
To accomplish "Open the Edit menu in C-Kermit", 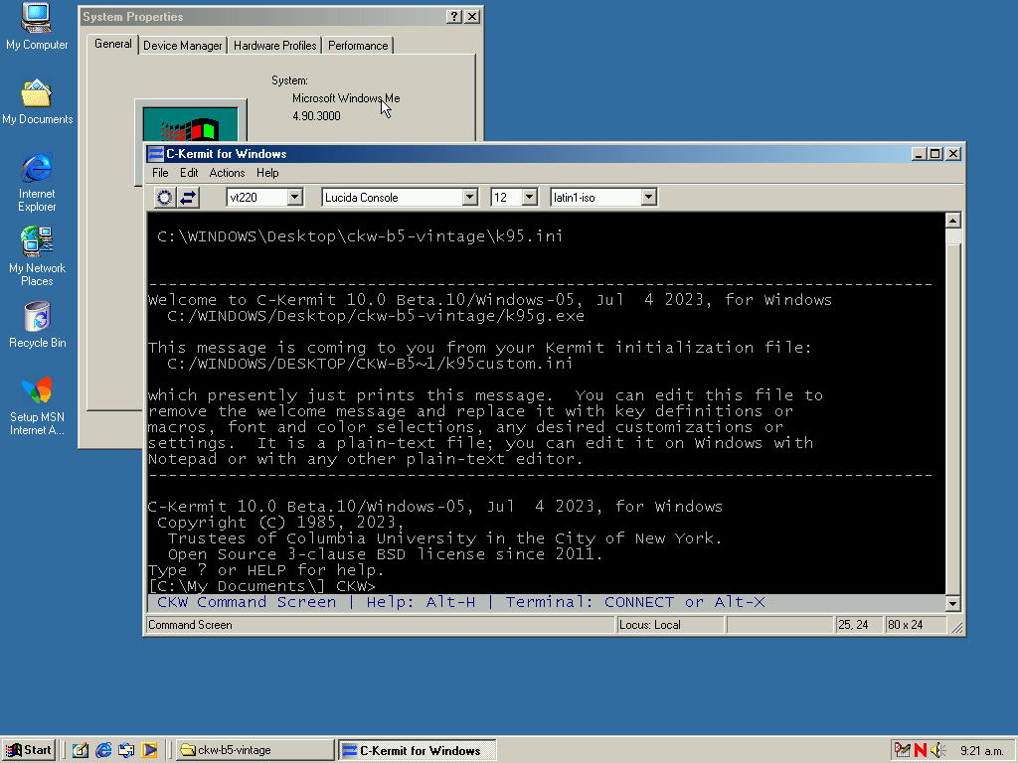I will (x=189, y=173).
